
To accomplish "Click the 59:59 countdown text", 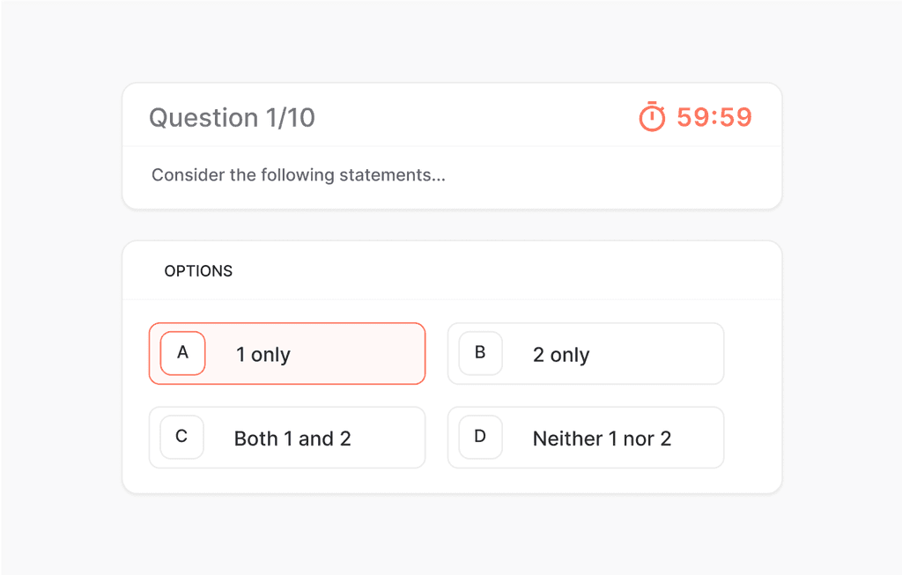I will (714, 117).
